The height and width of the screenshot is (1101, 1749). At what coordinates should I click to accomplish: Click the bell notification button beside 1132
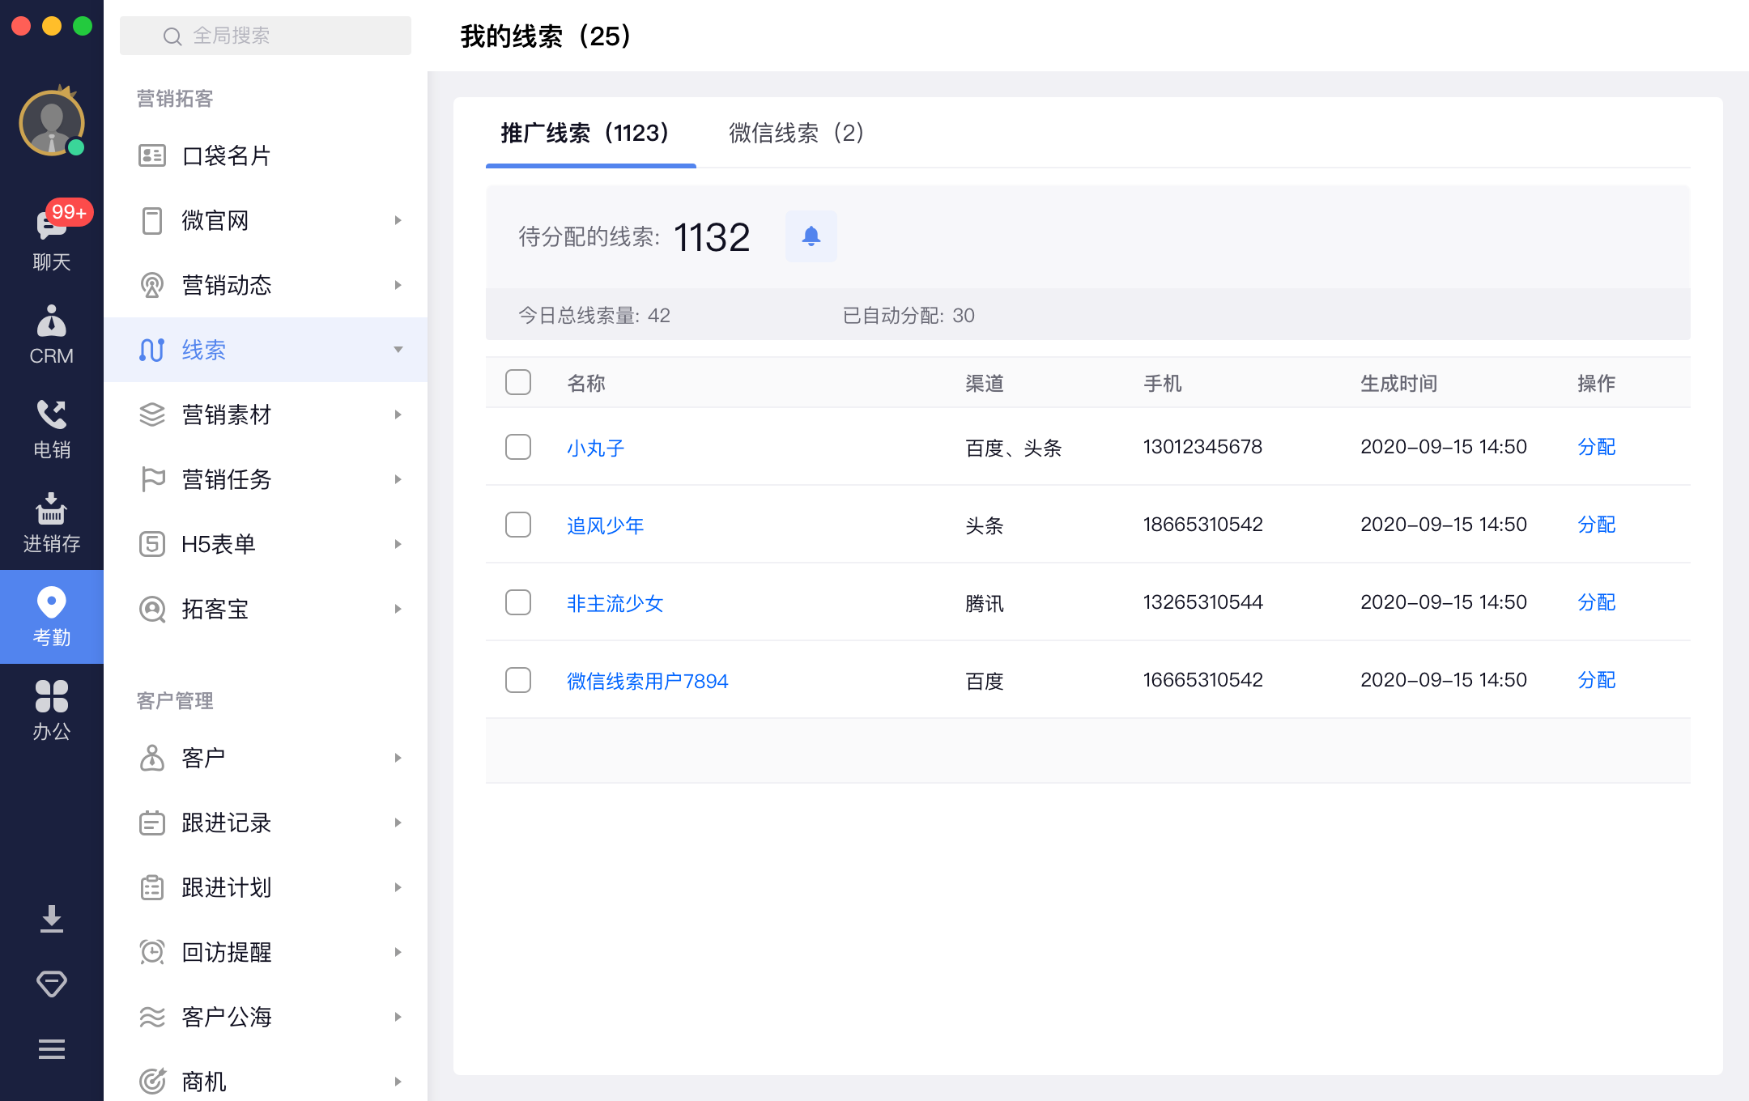(811, 236)
